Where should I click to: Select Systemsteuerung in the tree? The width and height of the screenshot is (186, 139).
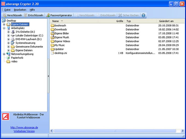pos(25,43)
